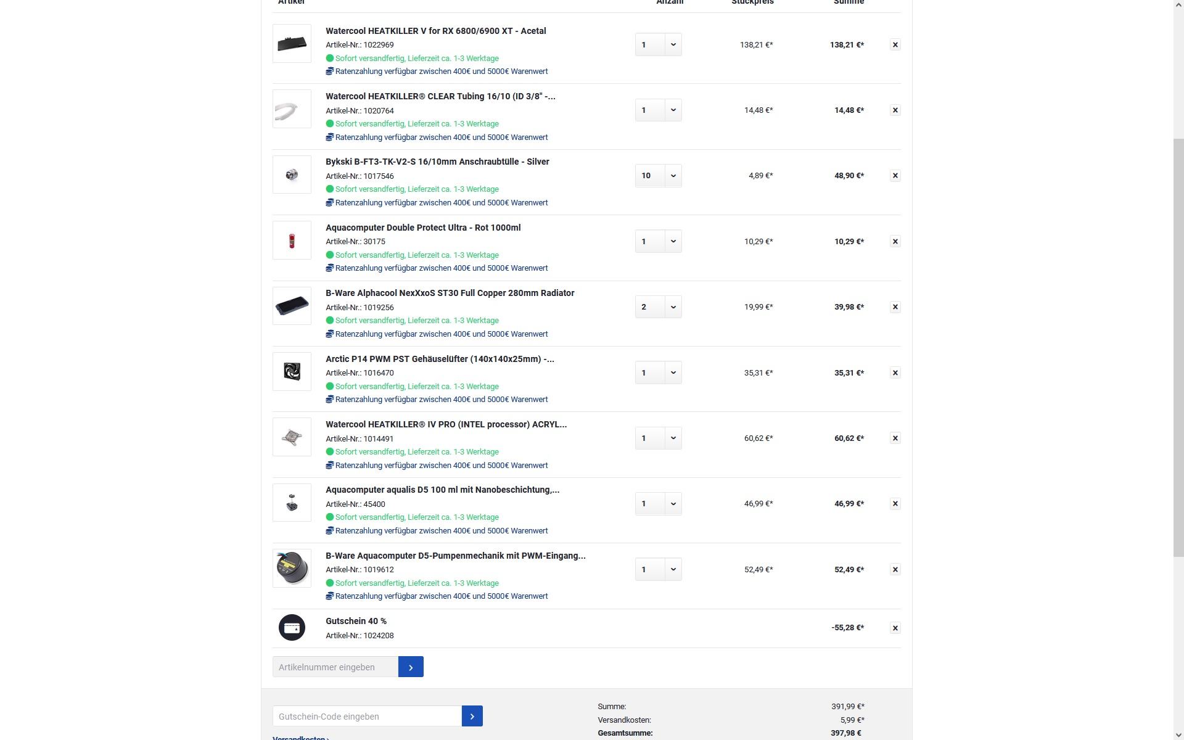The image size is (1184, 740).
Task: Delete the Arctic P14 PWM fan row
Action: (x=895, y=373)
